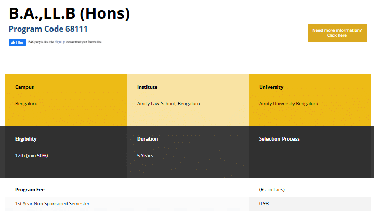The height and width of the screenshot is (222, 374).
Task: Click the Duration heading
Action: point(148,139)
